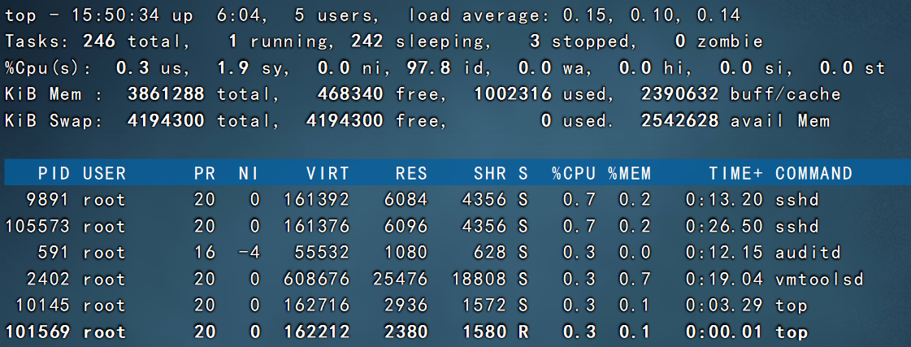Click TIME+ value 0:12.15
This screenshot has width=911, height=347.
coord(725,252)
